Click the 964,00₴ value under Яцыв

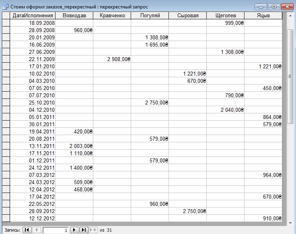(x=263, y=175)
